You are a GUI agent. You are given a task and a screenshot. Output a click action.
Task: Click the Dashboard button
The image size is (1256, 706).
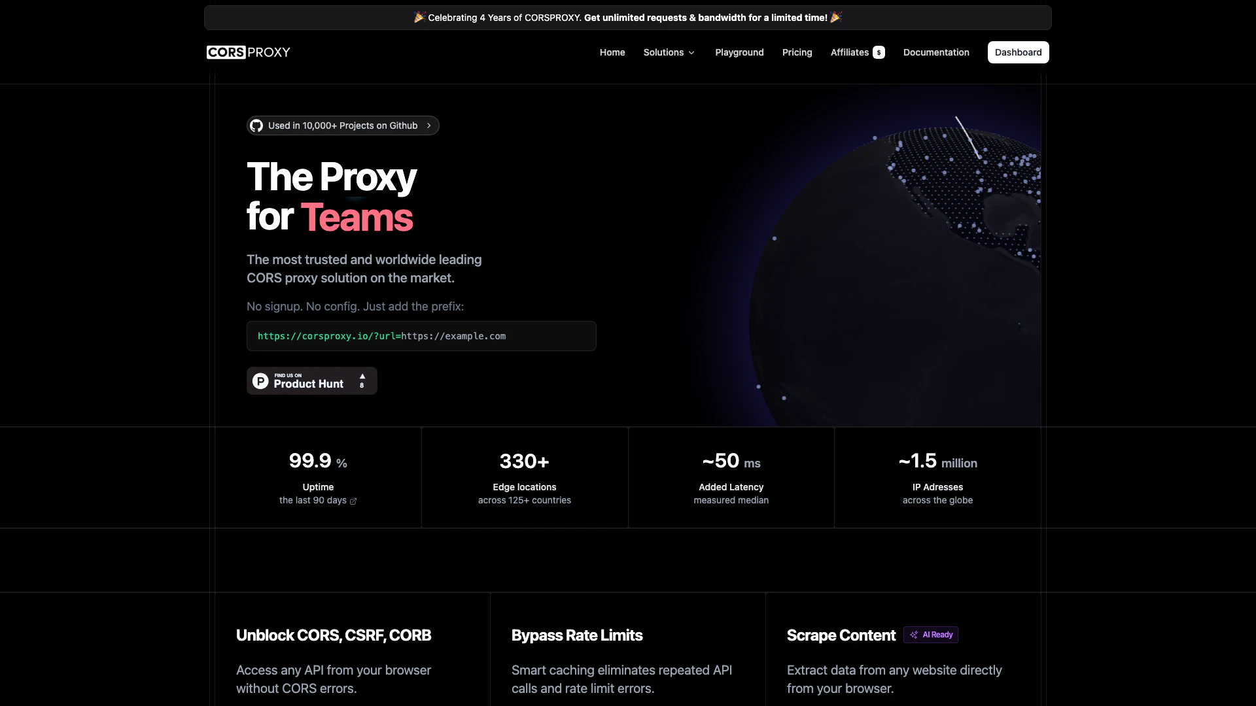pyautogui.click(x=1018, y=52)
